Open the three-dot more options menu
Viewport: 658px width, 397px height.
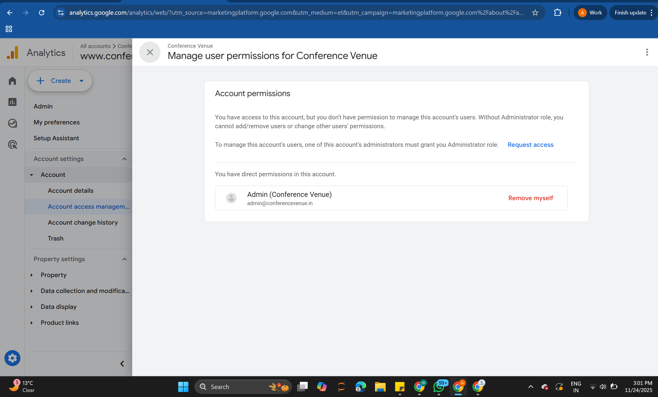click(x=647, y=52)
